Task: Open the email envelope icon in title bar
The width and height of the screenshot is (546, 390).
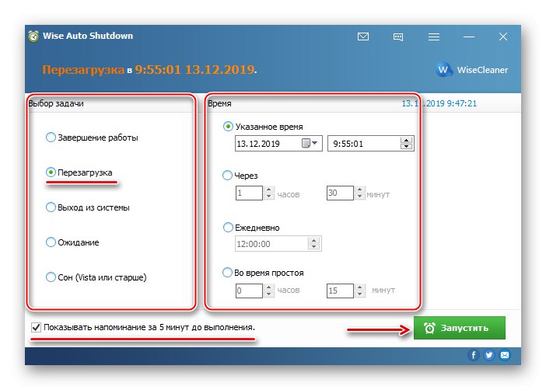Action: 363,37
